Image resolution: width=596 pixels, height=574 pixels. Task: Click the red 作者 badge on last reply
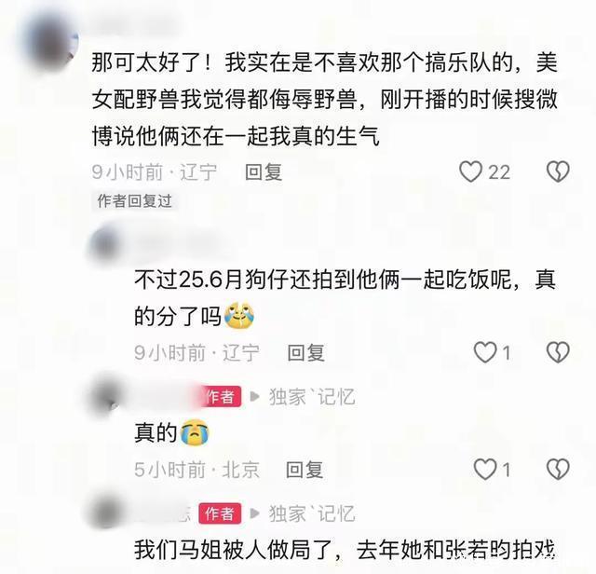(x=220, y=513)
